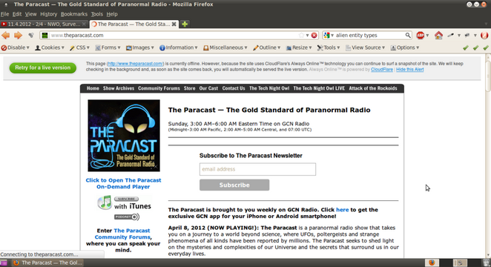Open the Options dropdown
Screen dimensions: 491x267
[404, 47]
